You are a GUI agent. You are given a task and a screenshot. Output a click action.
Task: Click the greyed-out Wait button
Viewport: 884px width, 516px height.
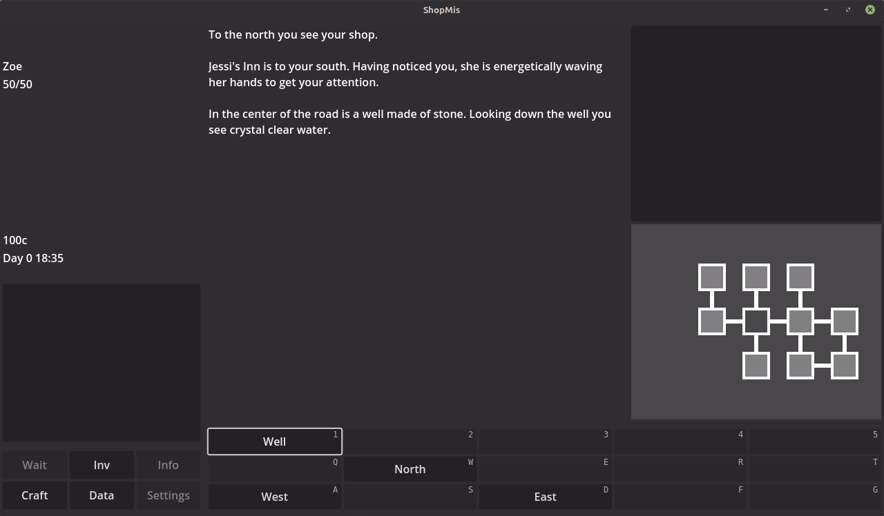pyautogui.click(x=35, y=465)
